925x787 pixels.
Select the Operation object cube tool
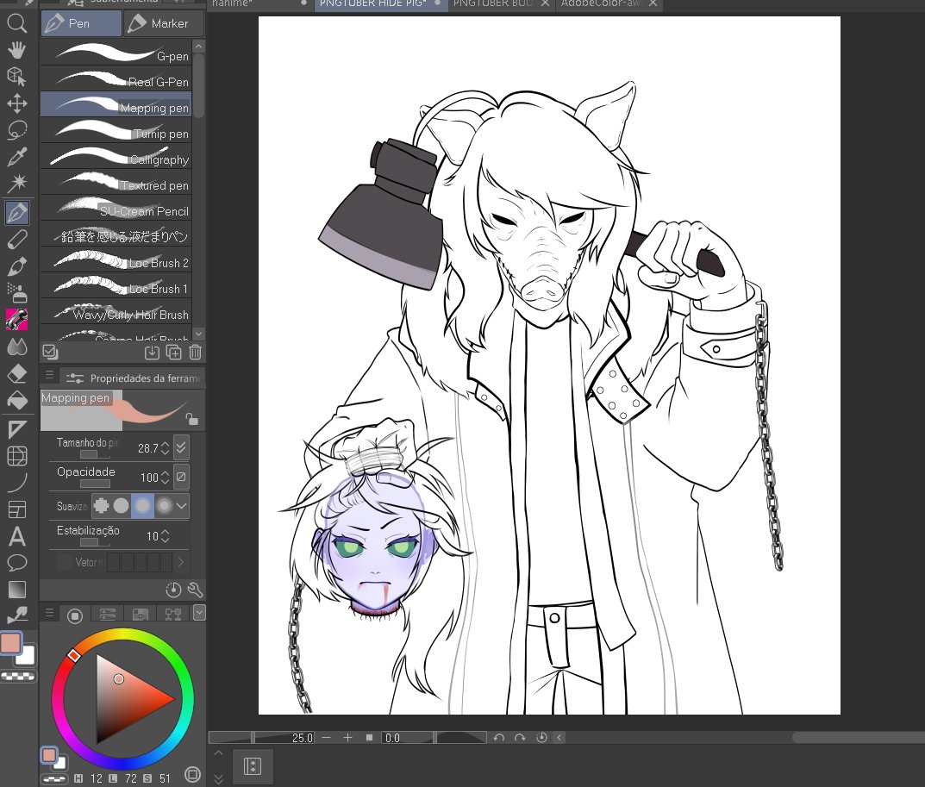tap(16, 77)
